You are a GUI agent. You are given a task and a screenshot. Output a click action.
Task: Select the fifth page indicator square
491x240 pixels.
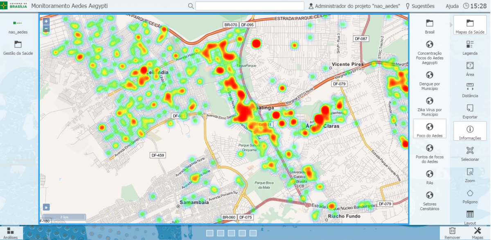[252, 233]
